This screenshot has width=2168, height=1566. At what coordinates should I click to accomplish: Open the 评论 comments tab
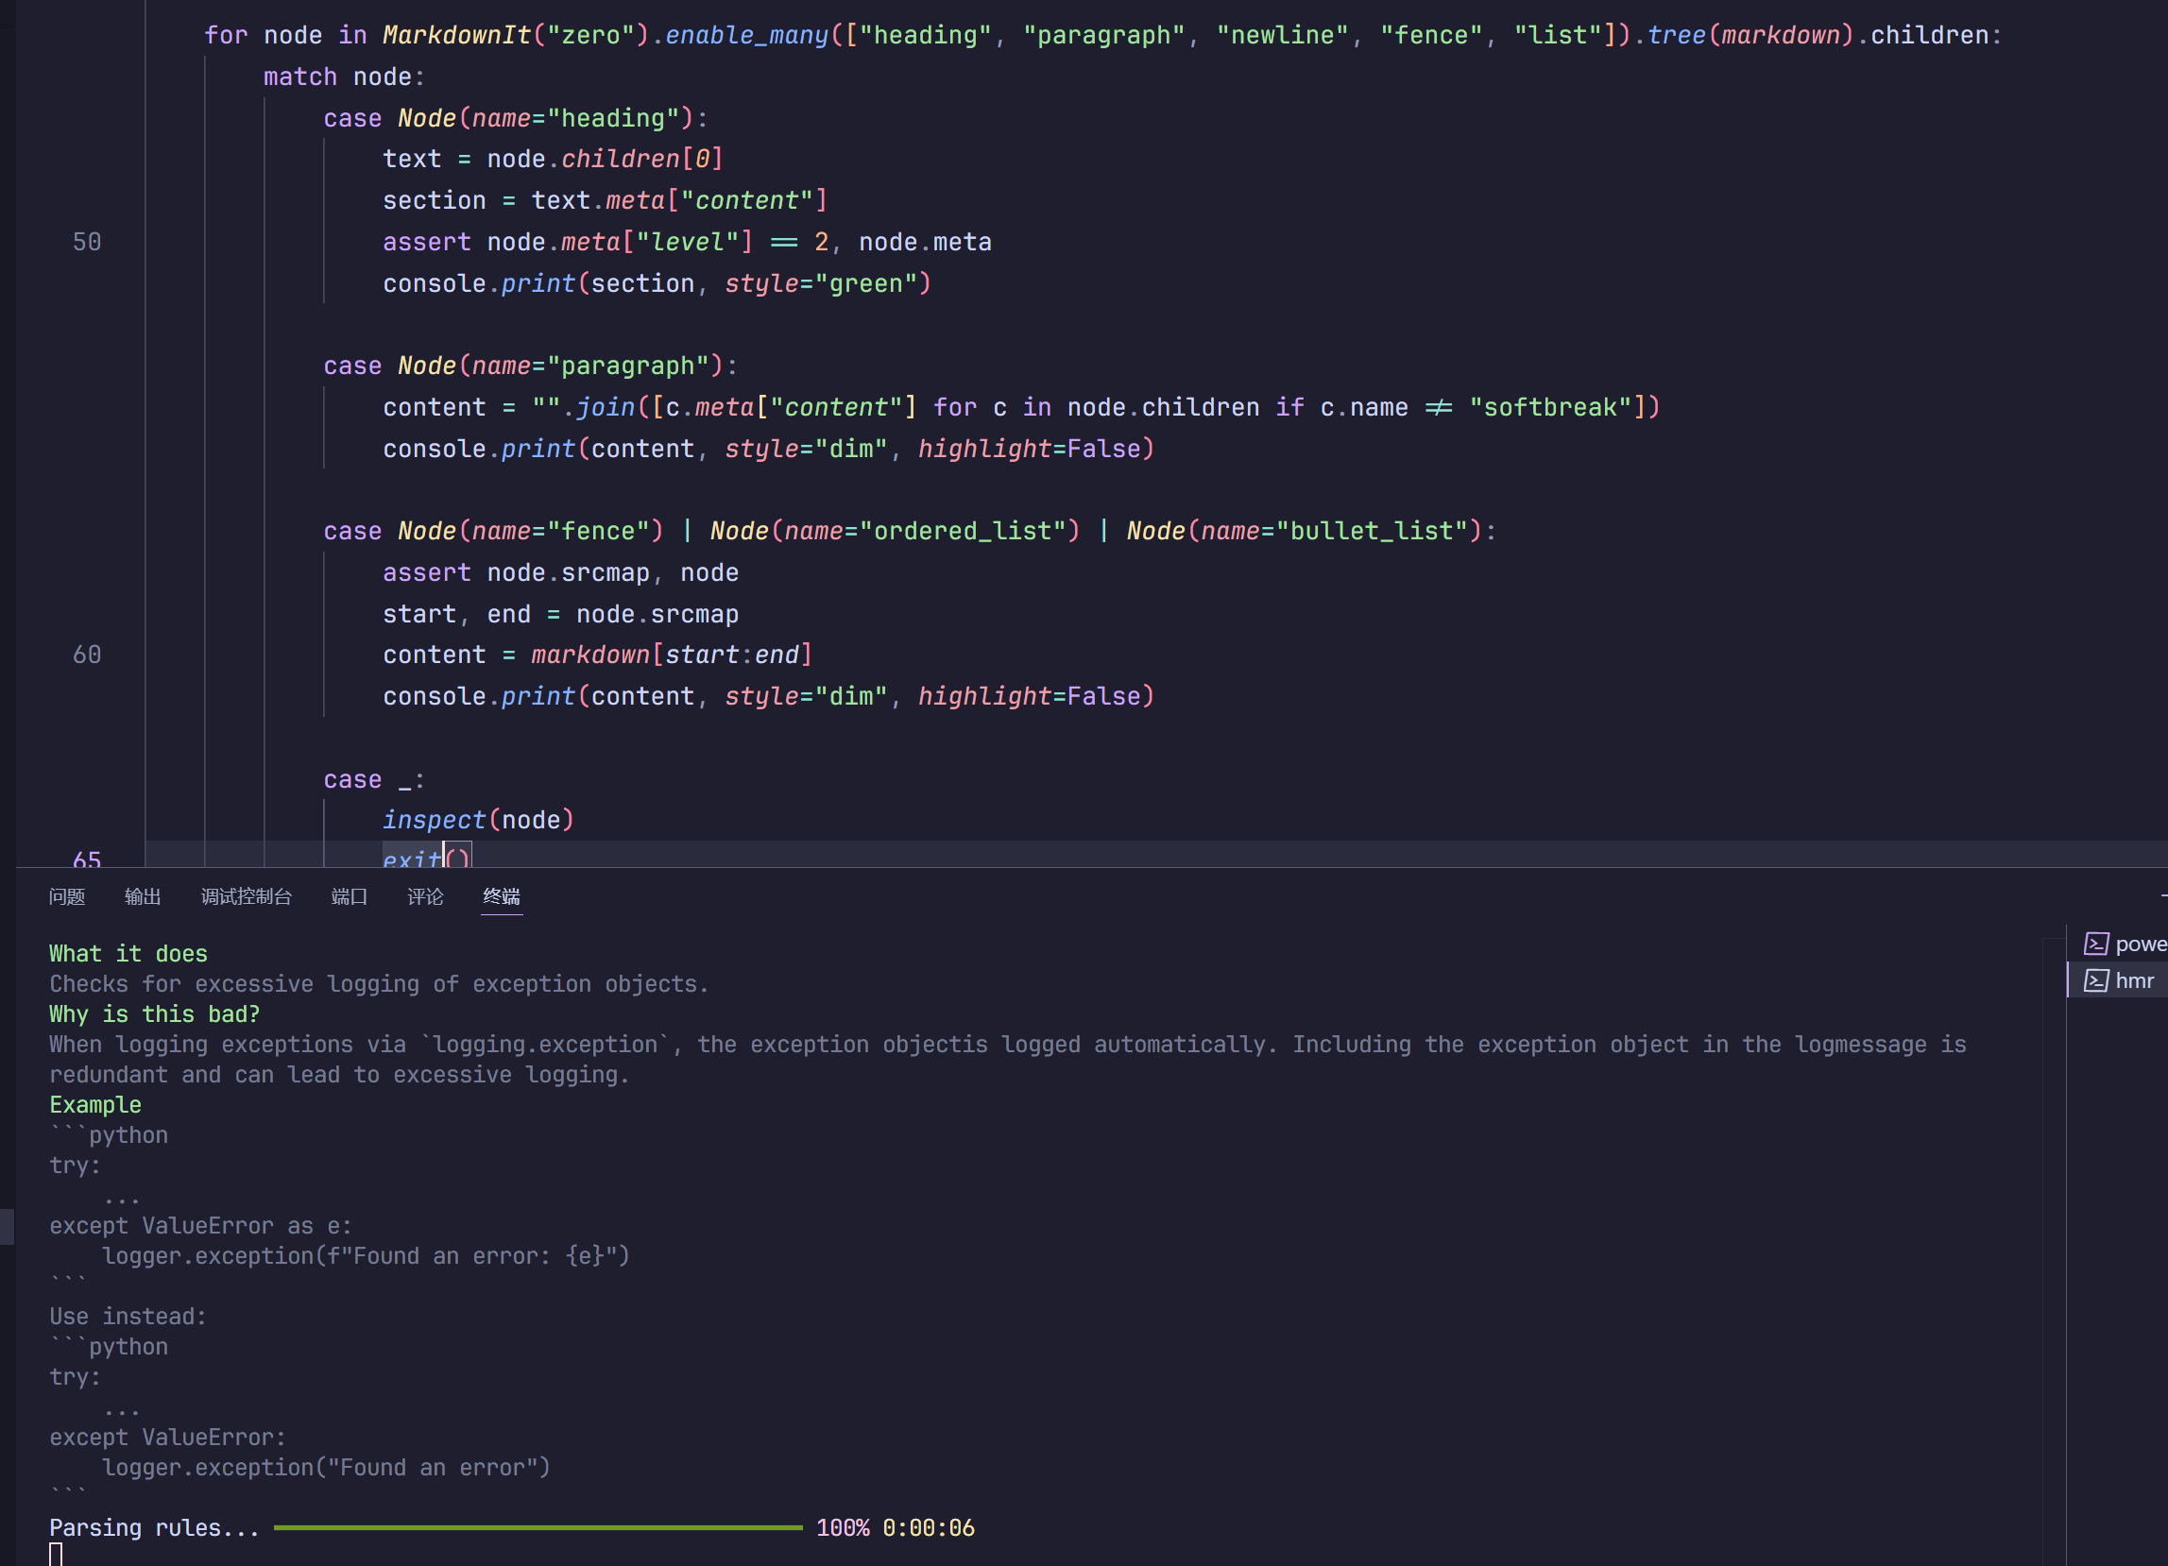click(x=425, y=895)
